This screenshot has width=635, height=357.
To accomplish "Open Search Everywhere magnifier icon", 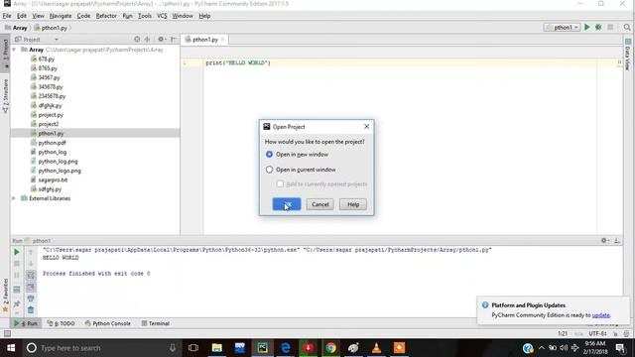I will tap(627, 27).
